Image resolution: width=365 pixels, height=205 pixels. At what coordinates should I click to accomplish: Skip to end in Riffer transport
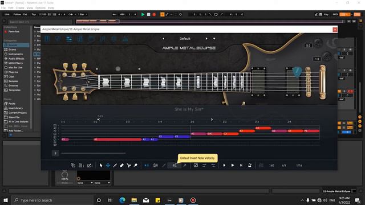(241, 165)
